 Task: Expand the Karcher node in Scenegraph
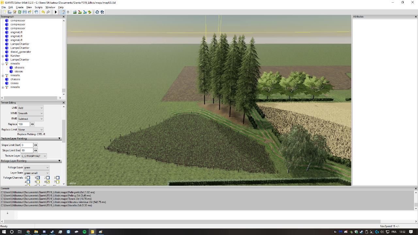tap(3, 56)
